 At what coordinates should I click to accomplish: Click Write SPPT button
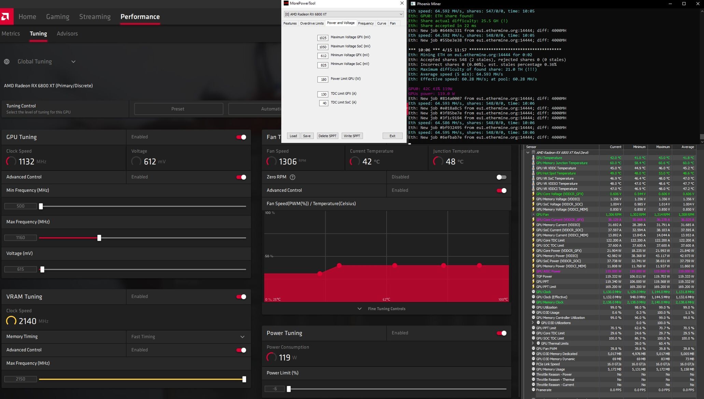[x=352, y=136]
